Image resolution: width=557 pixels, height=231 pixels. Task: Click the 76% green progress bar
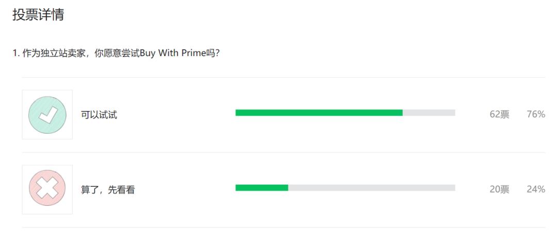pos(319,113)
